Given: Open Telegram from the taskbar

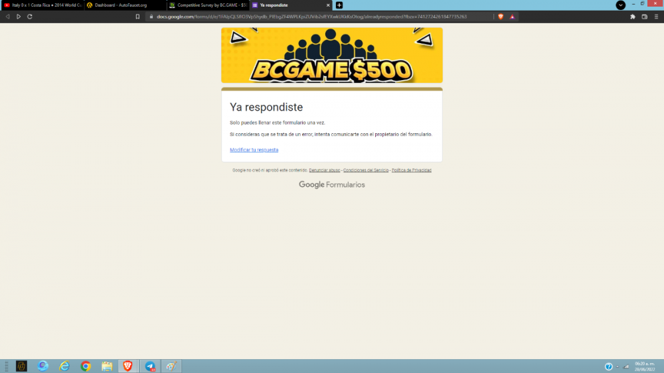Looking at the screenshot, I should [150, 366].
